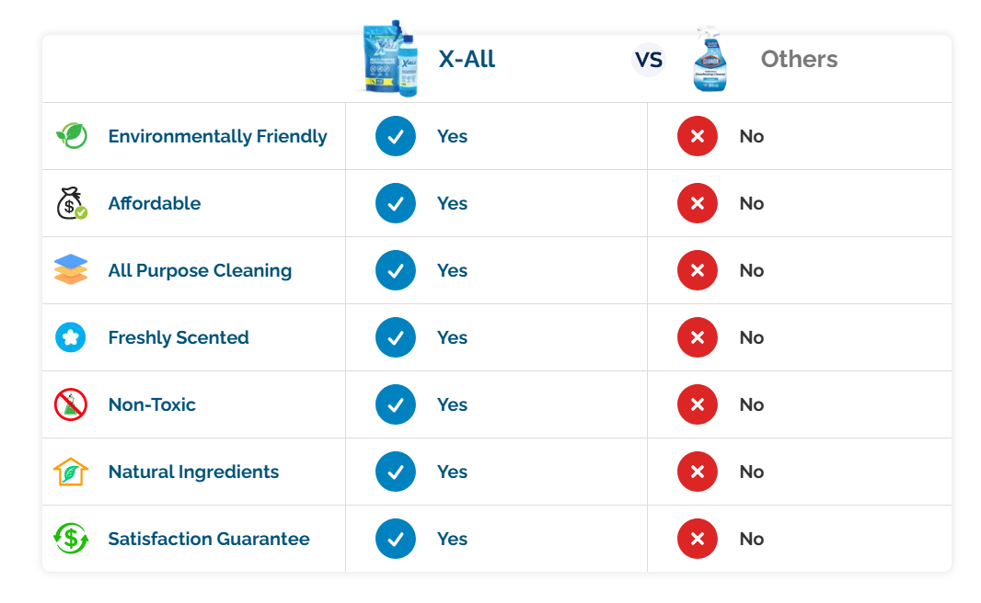Screen dimensions: 981x603
Task: Click the Non-Toxic prohibited flask icon
Action: click(71, 404)
